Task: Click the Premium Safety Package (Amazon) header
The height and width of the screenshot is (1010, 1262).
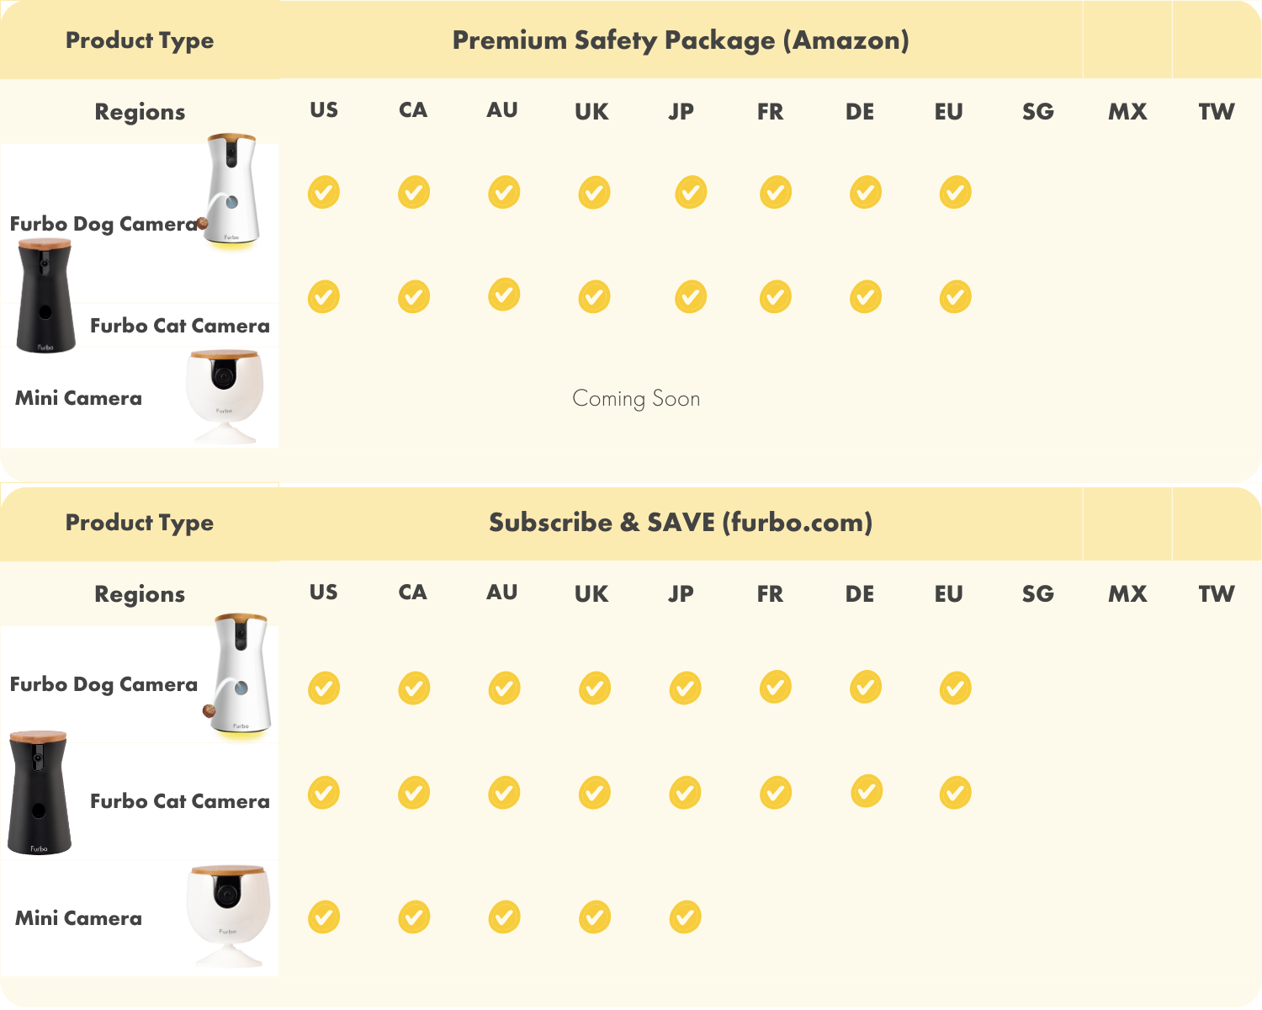Action: coord(681,40)
